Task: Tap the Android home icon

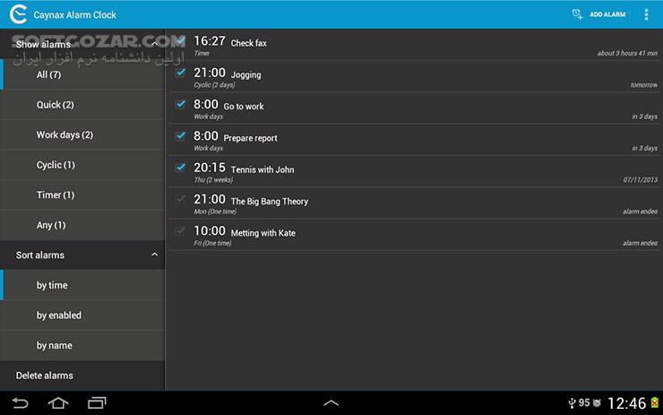Action: 58,403
